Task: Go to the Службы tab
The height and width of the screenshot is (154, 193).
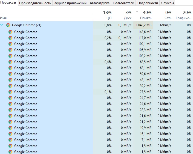Action: click(x=167, y=3)
